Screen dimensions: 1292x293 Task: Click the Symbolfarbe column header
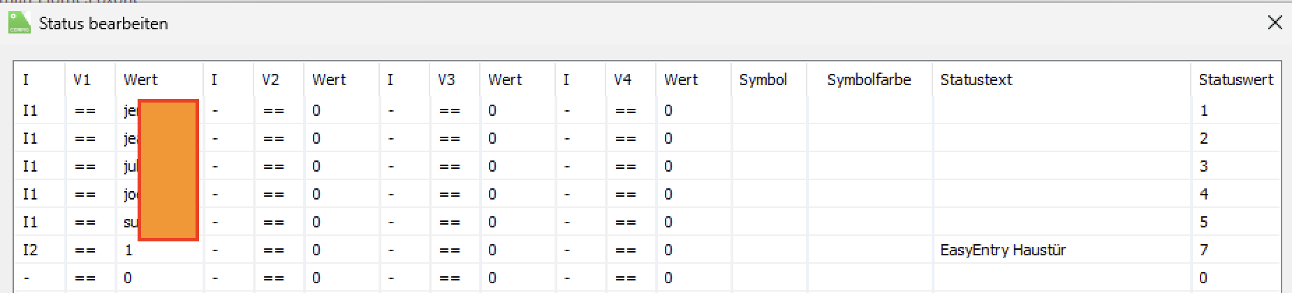(868, 80)
